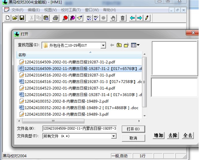This screenshot has height=160, width=200.
Task: Minimize the inner HM1 document window
Action: click(x=171, y=10)
